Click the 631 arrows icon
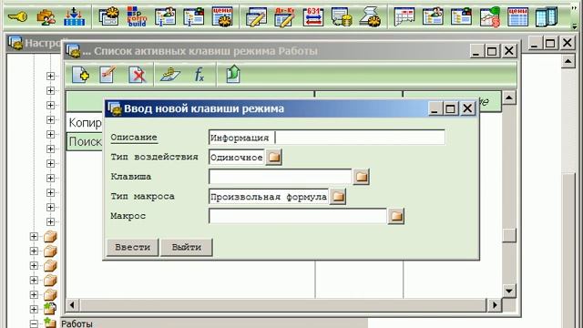The height and width of the screenshot is (328, 583). [x=313, y=16]
